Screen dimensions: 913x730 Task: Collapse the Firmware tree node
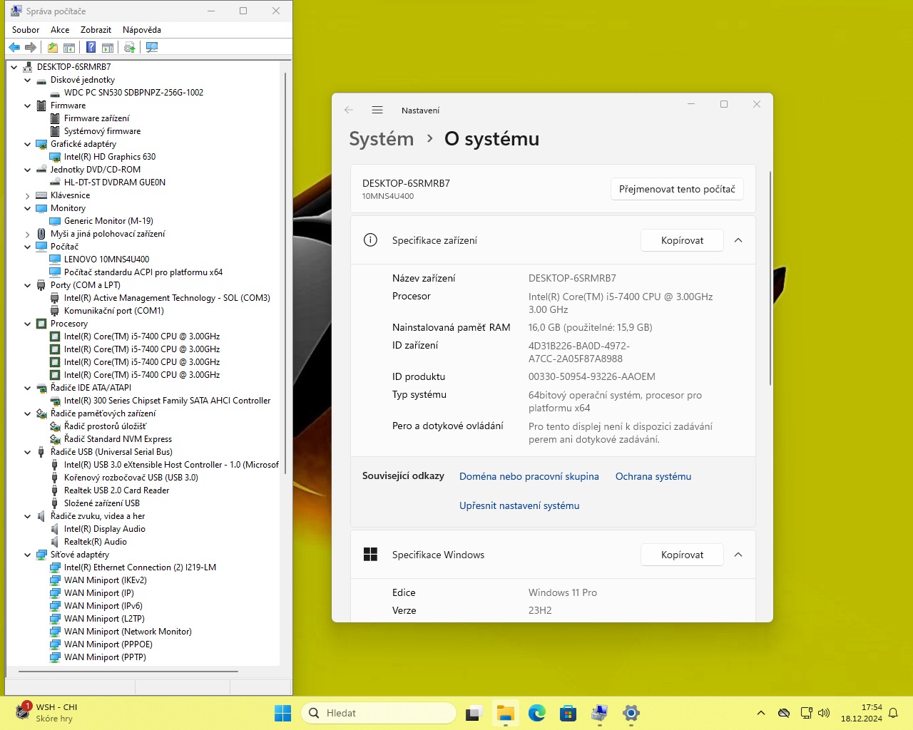click(28, 106)
